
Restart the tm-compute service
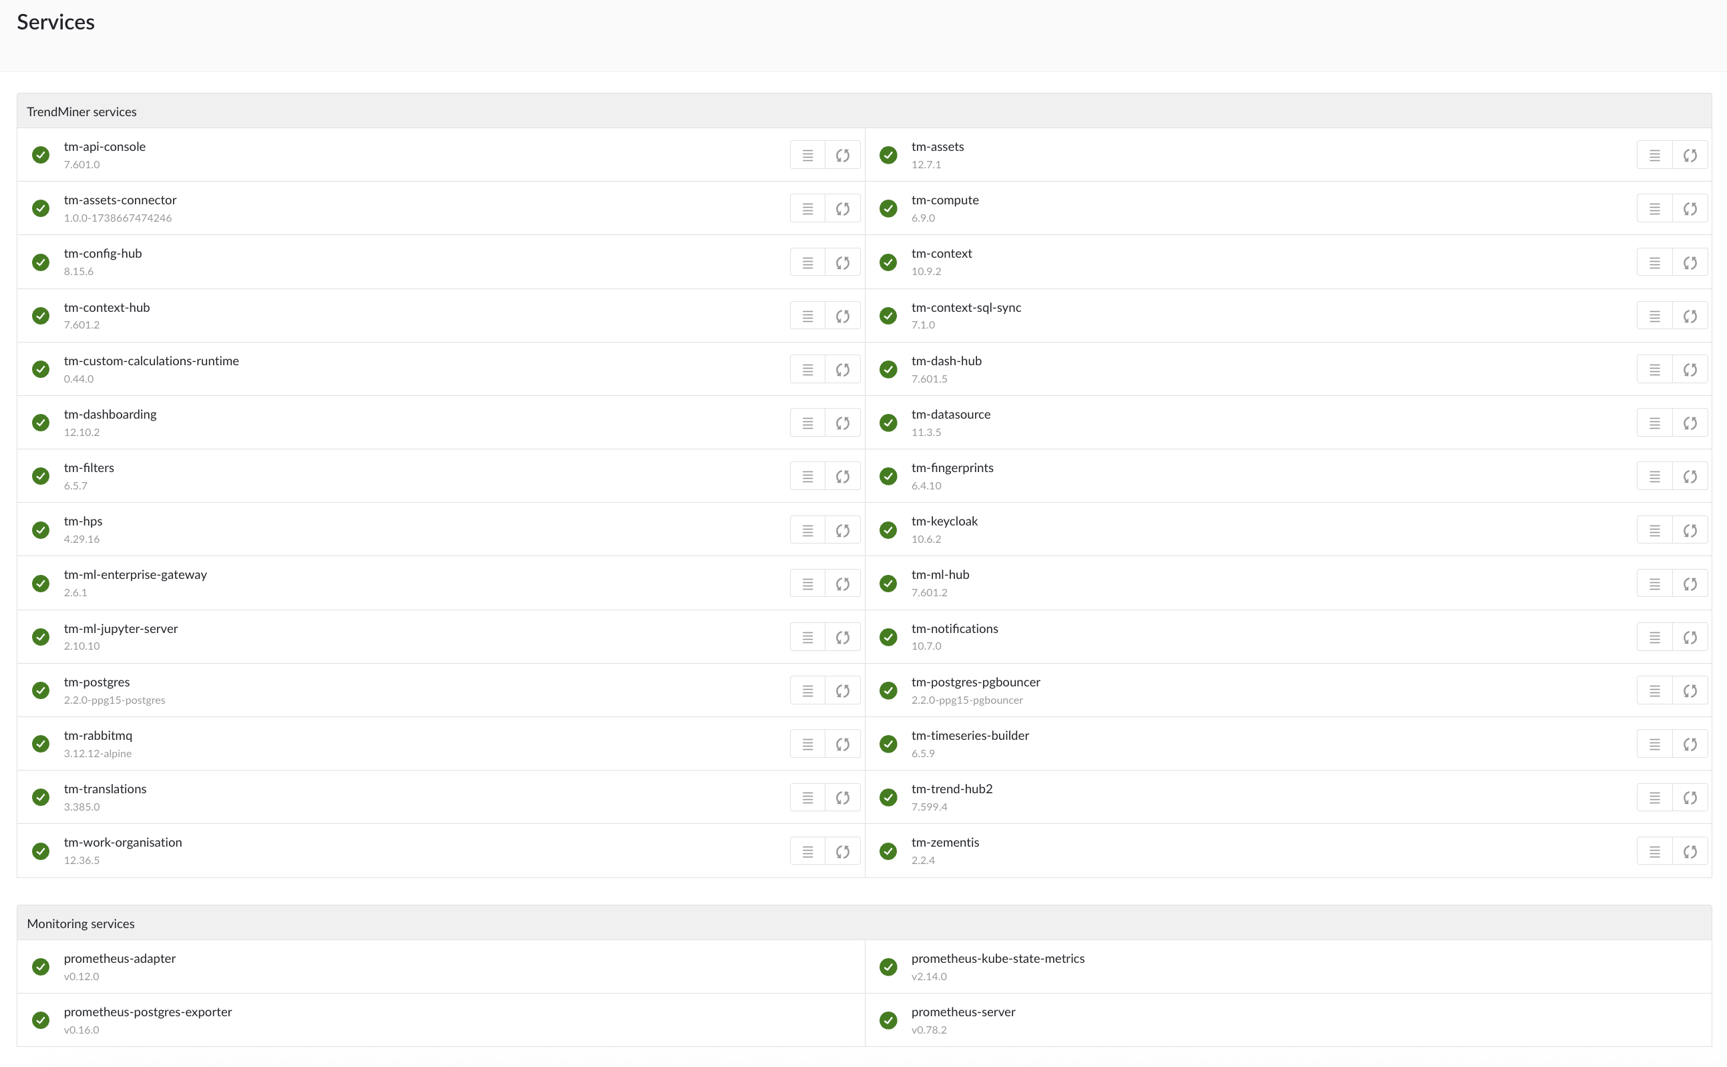click(x=1690, y=209)
